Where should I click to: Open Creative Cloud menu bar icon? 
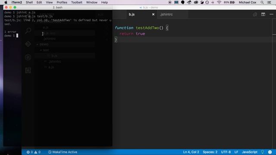click(196, 3)
